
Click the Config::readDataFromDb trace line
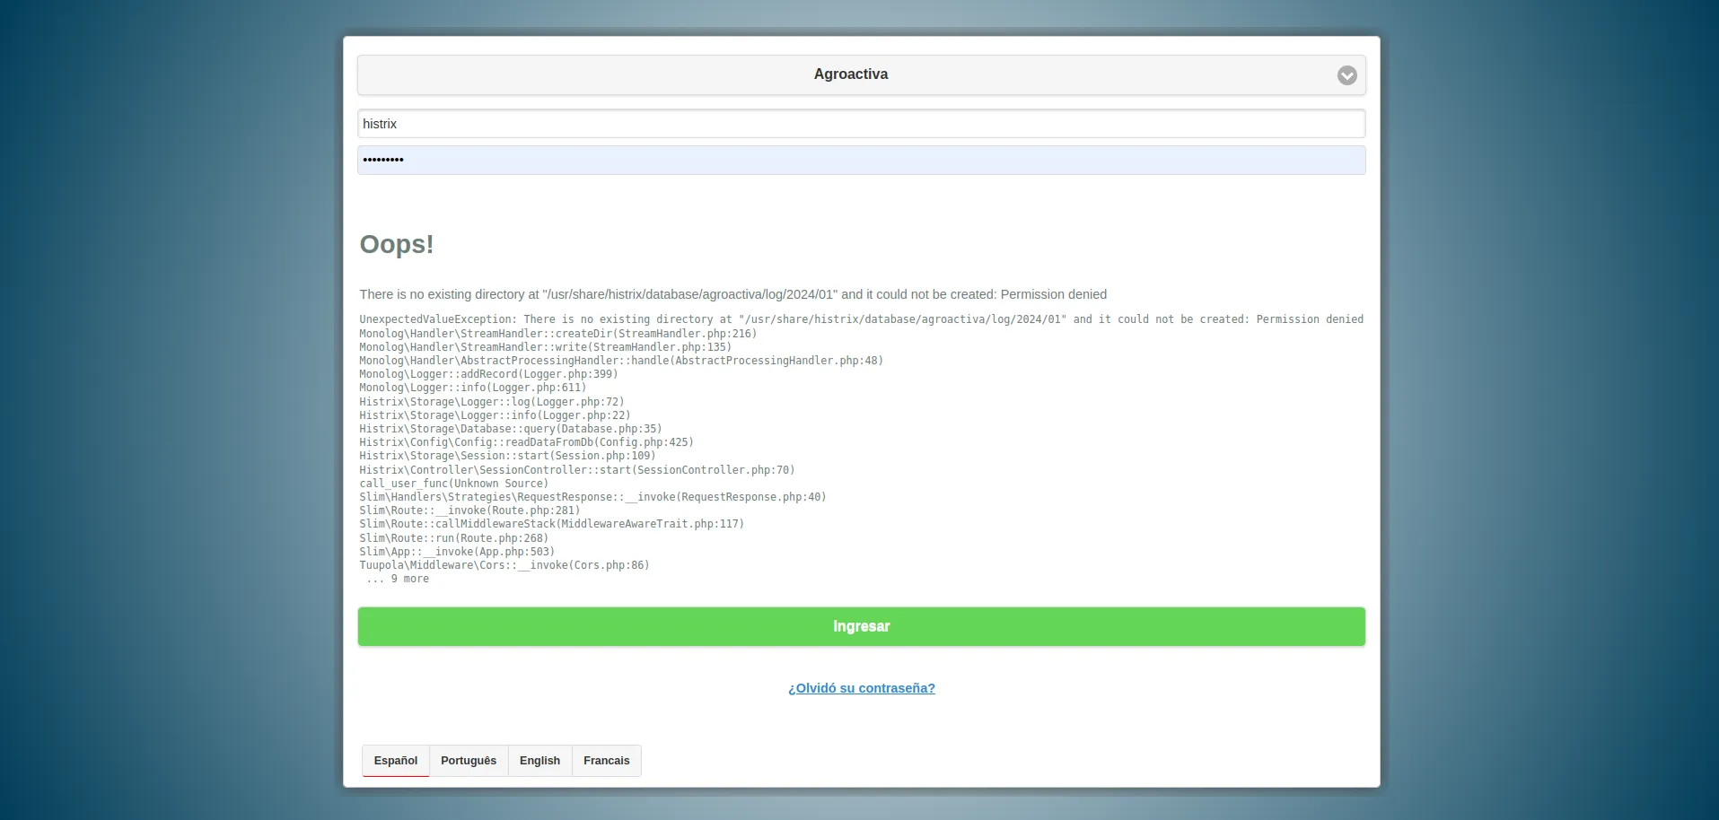coord(526,442)
